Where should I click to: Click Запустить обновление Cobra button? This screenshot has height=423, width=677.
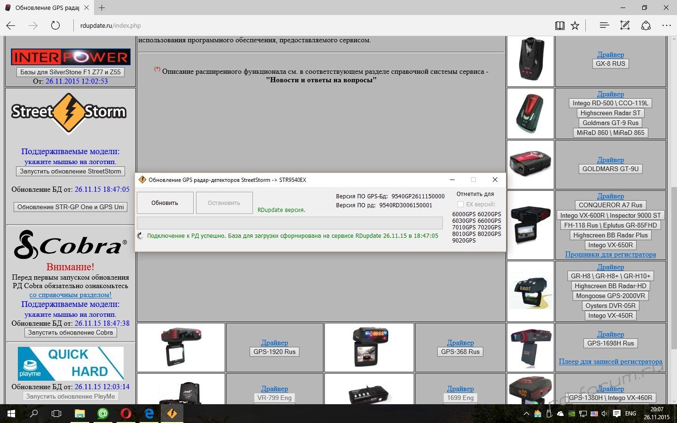pos(71,332)
